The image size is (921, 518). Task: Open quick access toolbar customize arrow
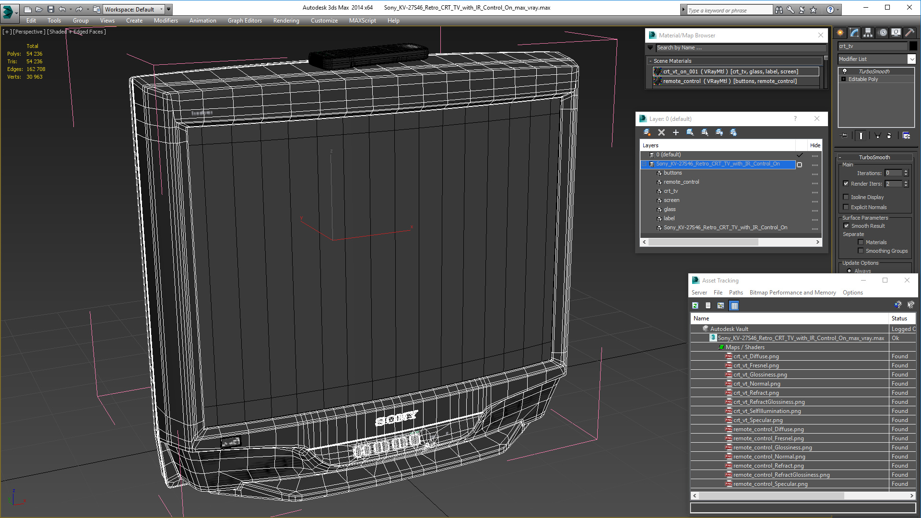click(x=169, y=9)
